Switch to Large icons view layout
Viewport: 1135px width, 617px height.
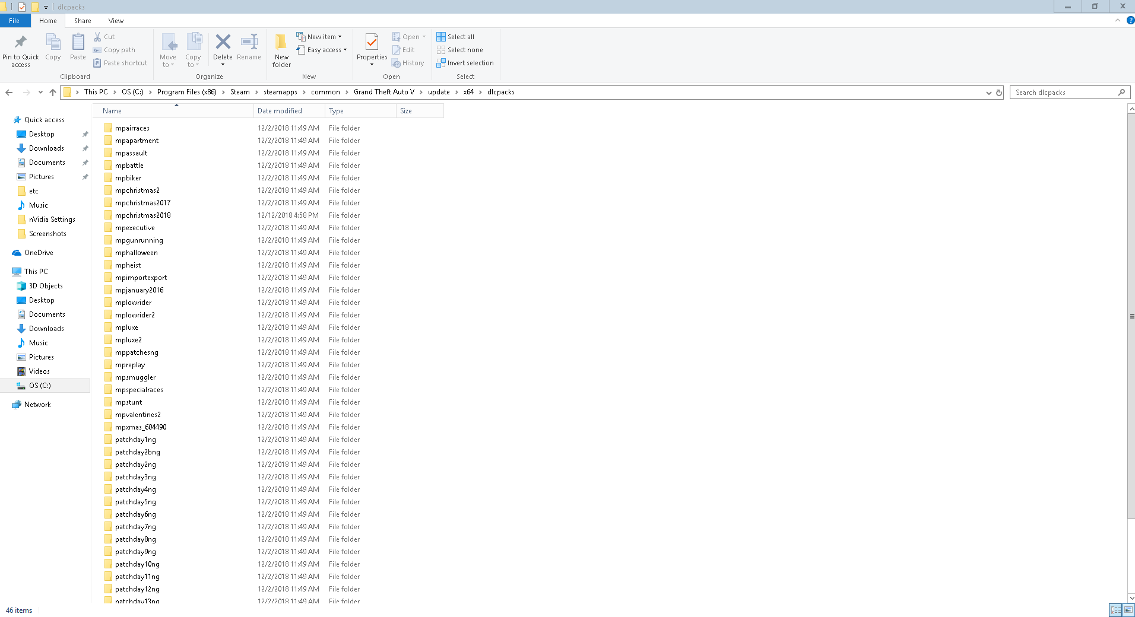[x=1128, y=610]
